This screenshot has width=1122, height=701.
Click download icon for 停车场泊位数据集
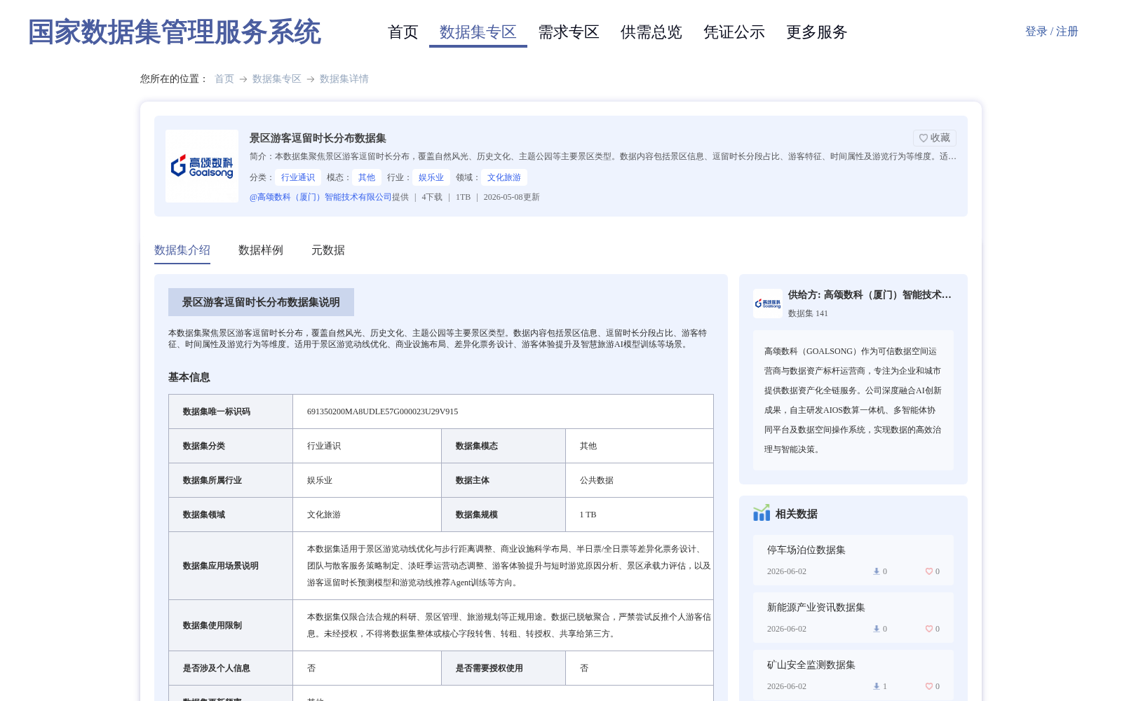tap(876, 571)
